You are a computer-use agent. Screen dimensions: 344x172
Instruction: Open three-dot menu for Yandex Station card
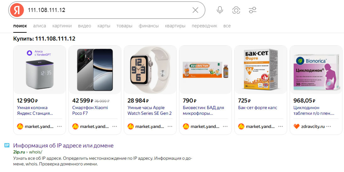point(59,126)
